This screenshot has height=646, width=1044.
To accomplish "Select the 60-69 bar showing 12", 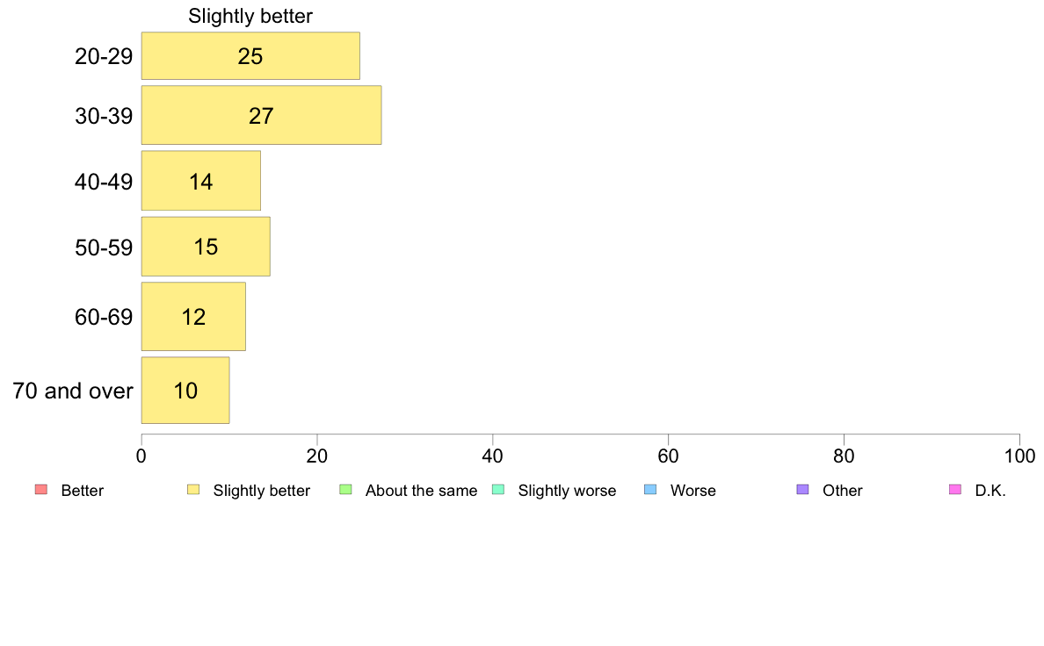I will (x=193, y=317).
